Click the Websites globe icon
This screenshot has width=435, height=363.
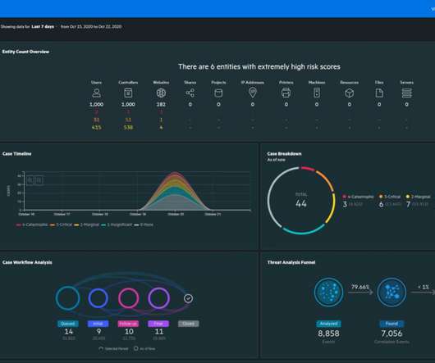161,93
